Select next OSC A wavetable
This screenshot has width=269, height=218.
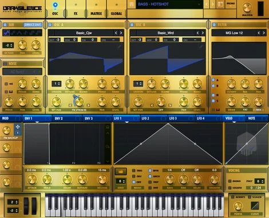(x=121, y=33)
